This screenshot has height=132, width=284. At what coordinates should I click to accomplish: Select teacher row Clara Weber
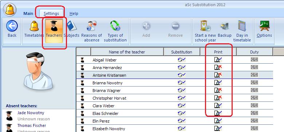175,105
